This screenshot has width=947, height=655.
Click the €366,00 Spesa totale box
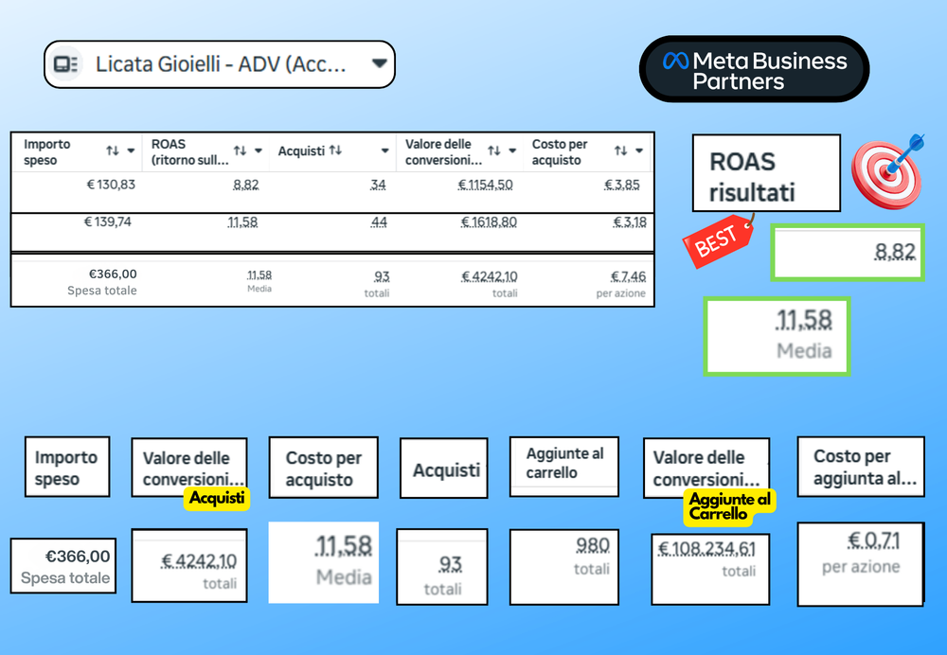[x=63, y=566]
